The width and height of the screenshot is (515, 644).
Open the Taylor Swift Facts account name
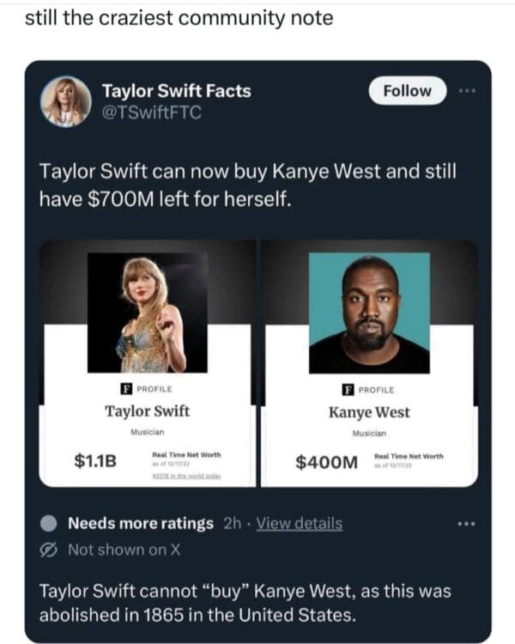point(177,91)
